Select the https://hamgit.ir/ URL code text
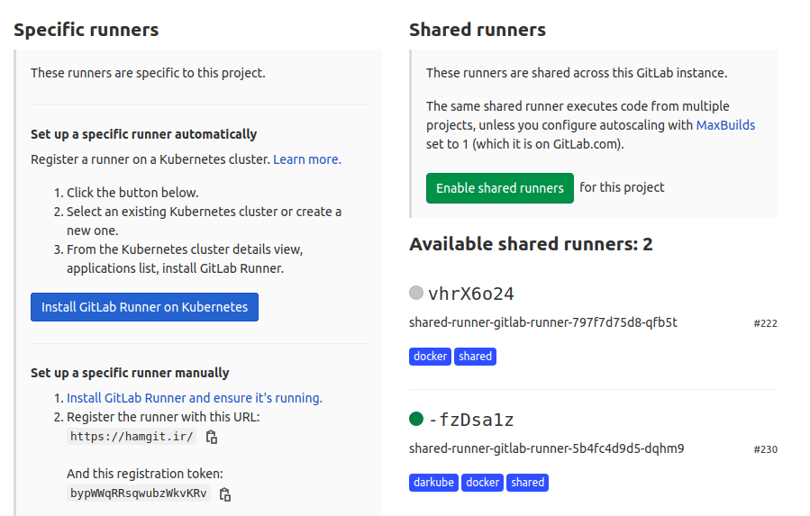The width and height of the screenshot is (810, 516). 132,437
